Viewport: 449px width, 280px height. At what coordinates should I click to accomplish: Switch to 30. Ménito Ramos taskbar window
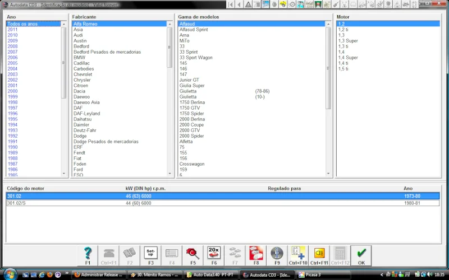point(155,275)
